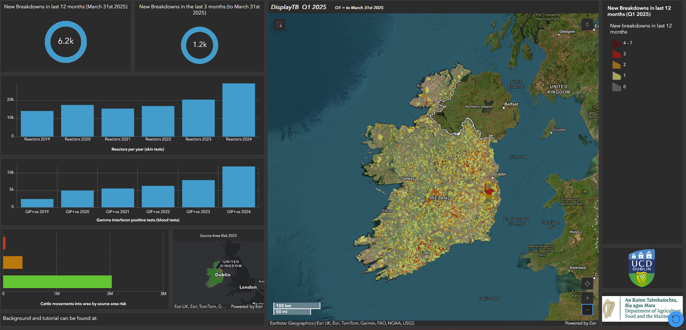Viewport: 686px width, 330px height.
Task: Click the Dublin label on the main map
Action: 499,174
